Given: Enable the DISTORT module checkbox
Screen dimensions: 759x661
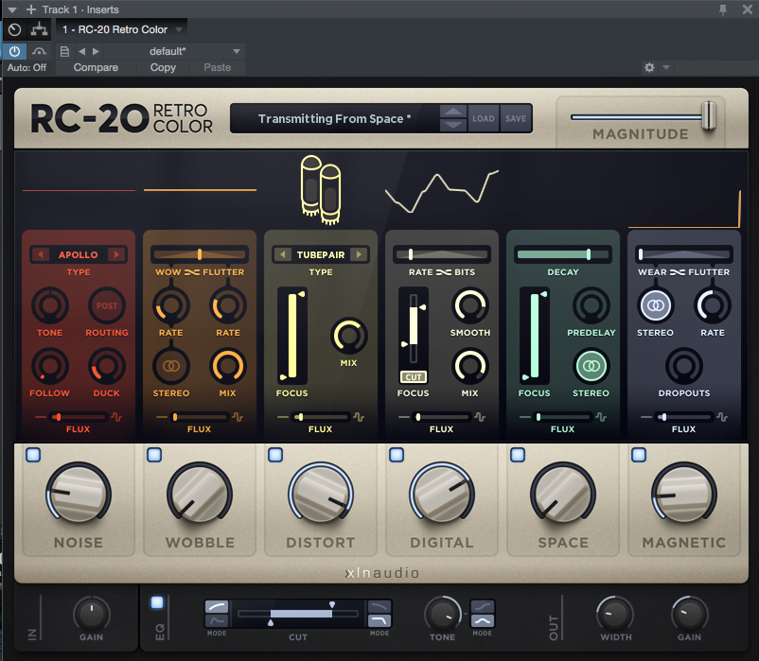Looking at the screenshot, I should click(x=275, y=455).
